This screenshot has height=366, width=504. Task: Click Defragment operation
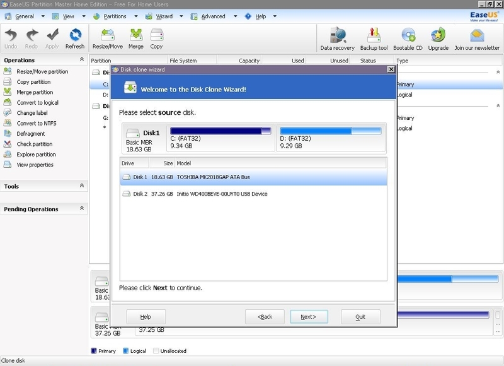[24, 133]
